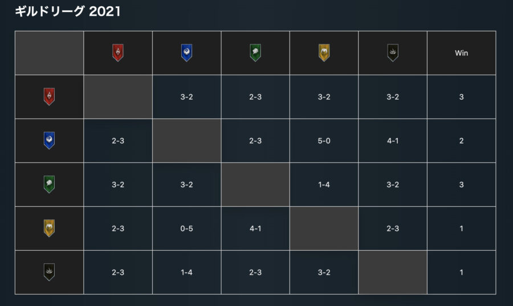513x306 pixels.
Task: Click the red guild banner in header row
Action: [118, 52]
